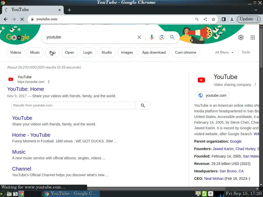Select the Music filter chip
The height and width of the screenshot is (197, 263).
pos(35,52)
